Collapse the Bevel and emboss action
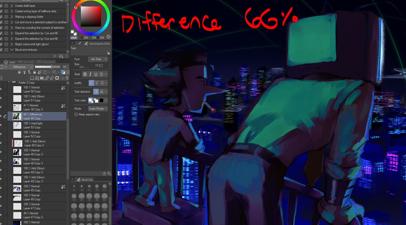This screenshot has width=406, height=225. coord(12,50)
